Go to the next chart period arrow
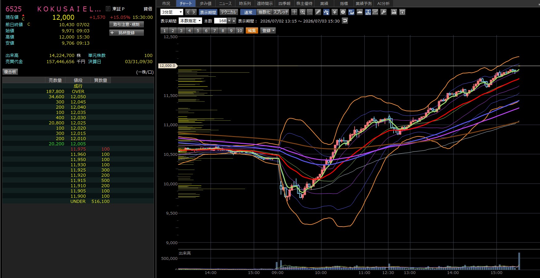Viewport: 540px width, 278px height. coord(194,12)
